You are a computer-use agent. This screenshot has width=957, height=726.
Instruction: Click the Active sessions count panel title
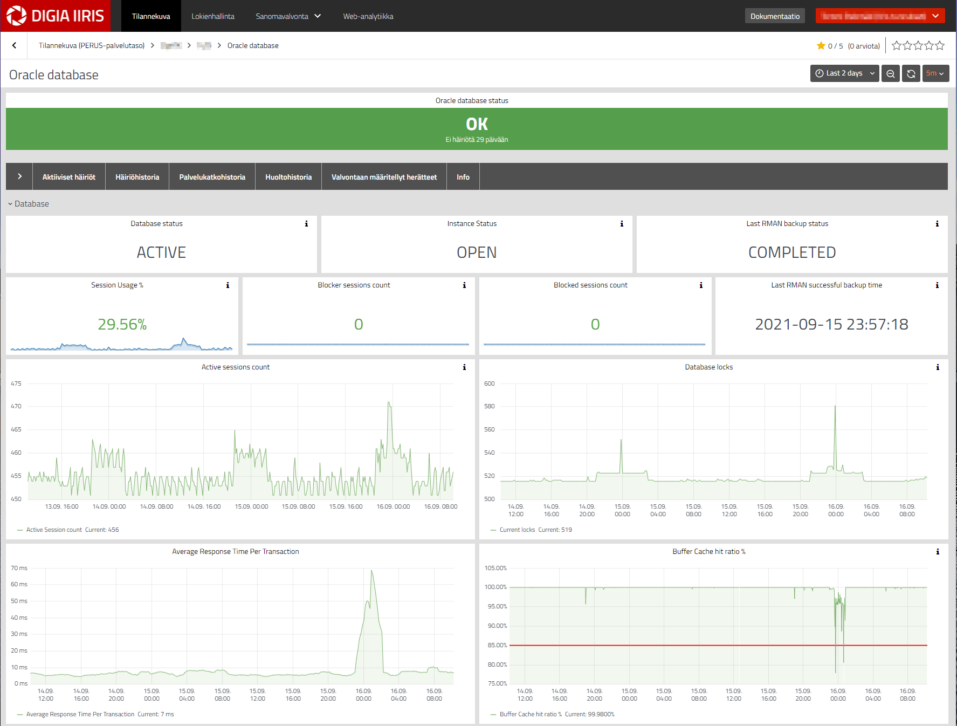coord(236,367)
